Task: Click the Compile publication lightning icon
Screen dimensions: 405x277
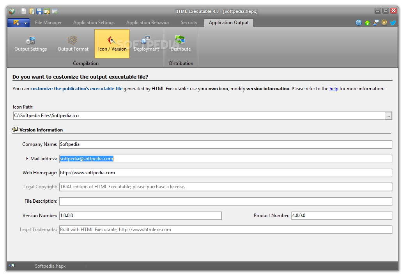Action: tap(47, 11)
